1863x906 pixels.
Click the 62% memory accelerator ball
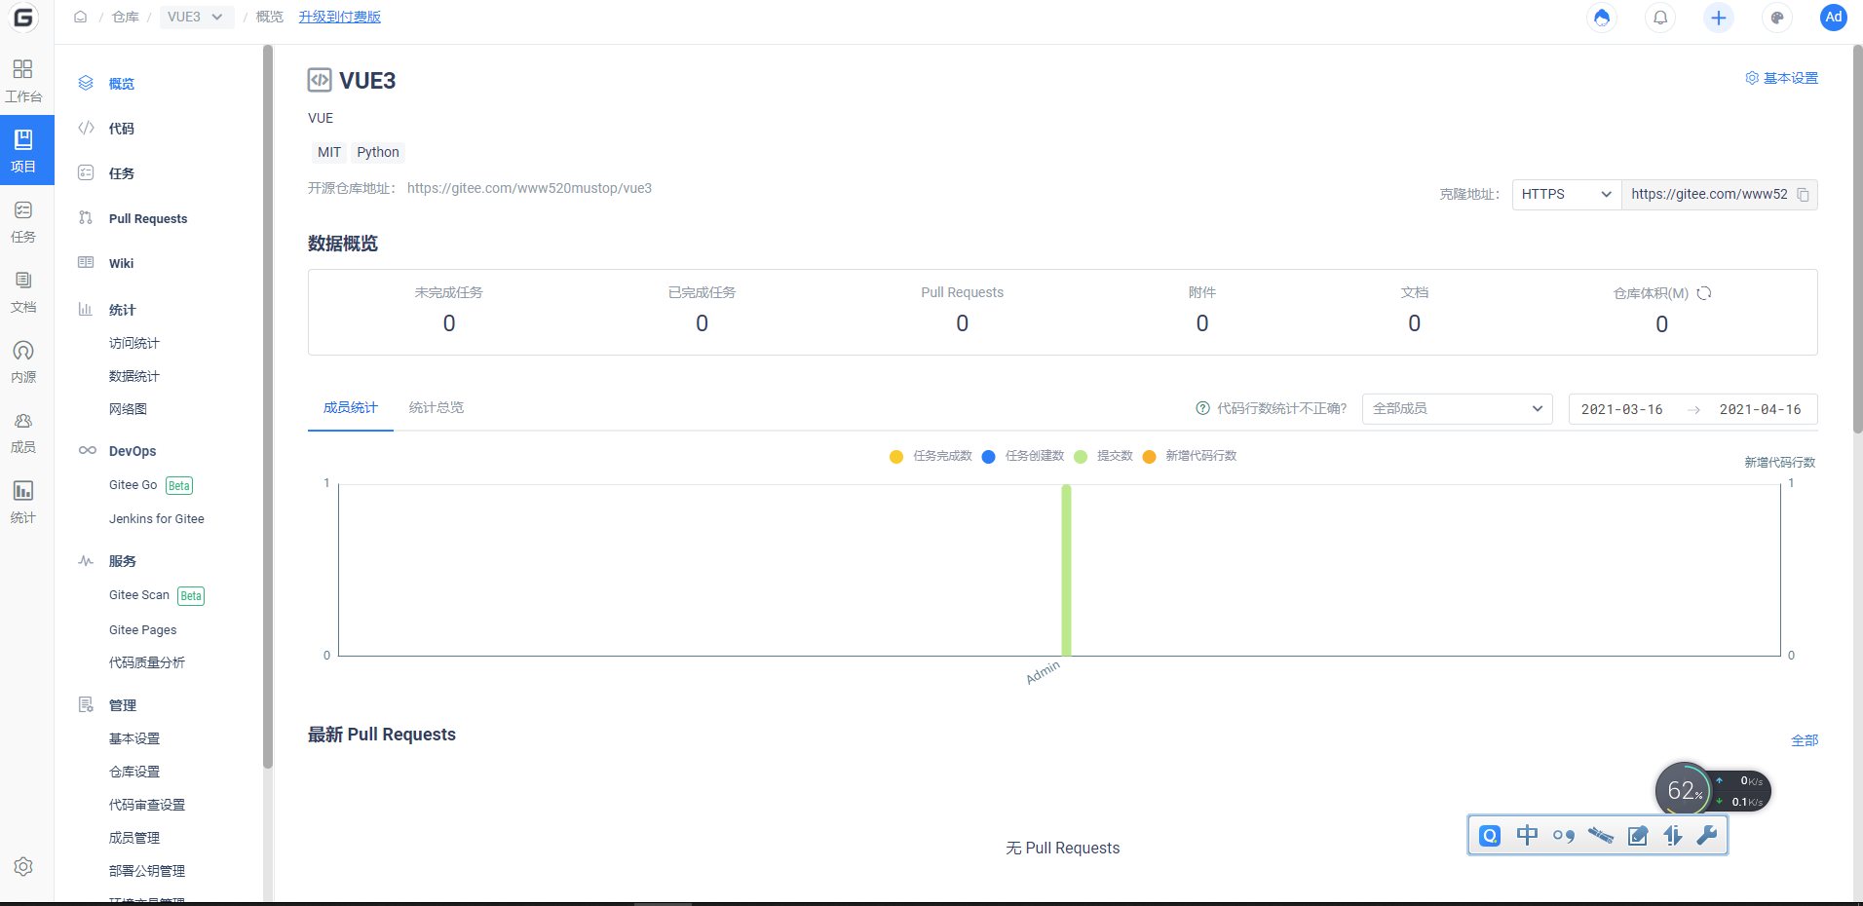(1684, 790)
